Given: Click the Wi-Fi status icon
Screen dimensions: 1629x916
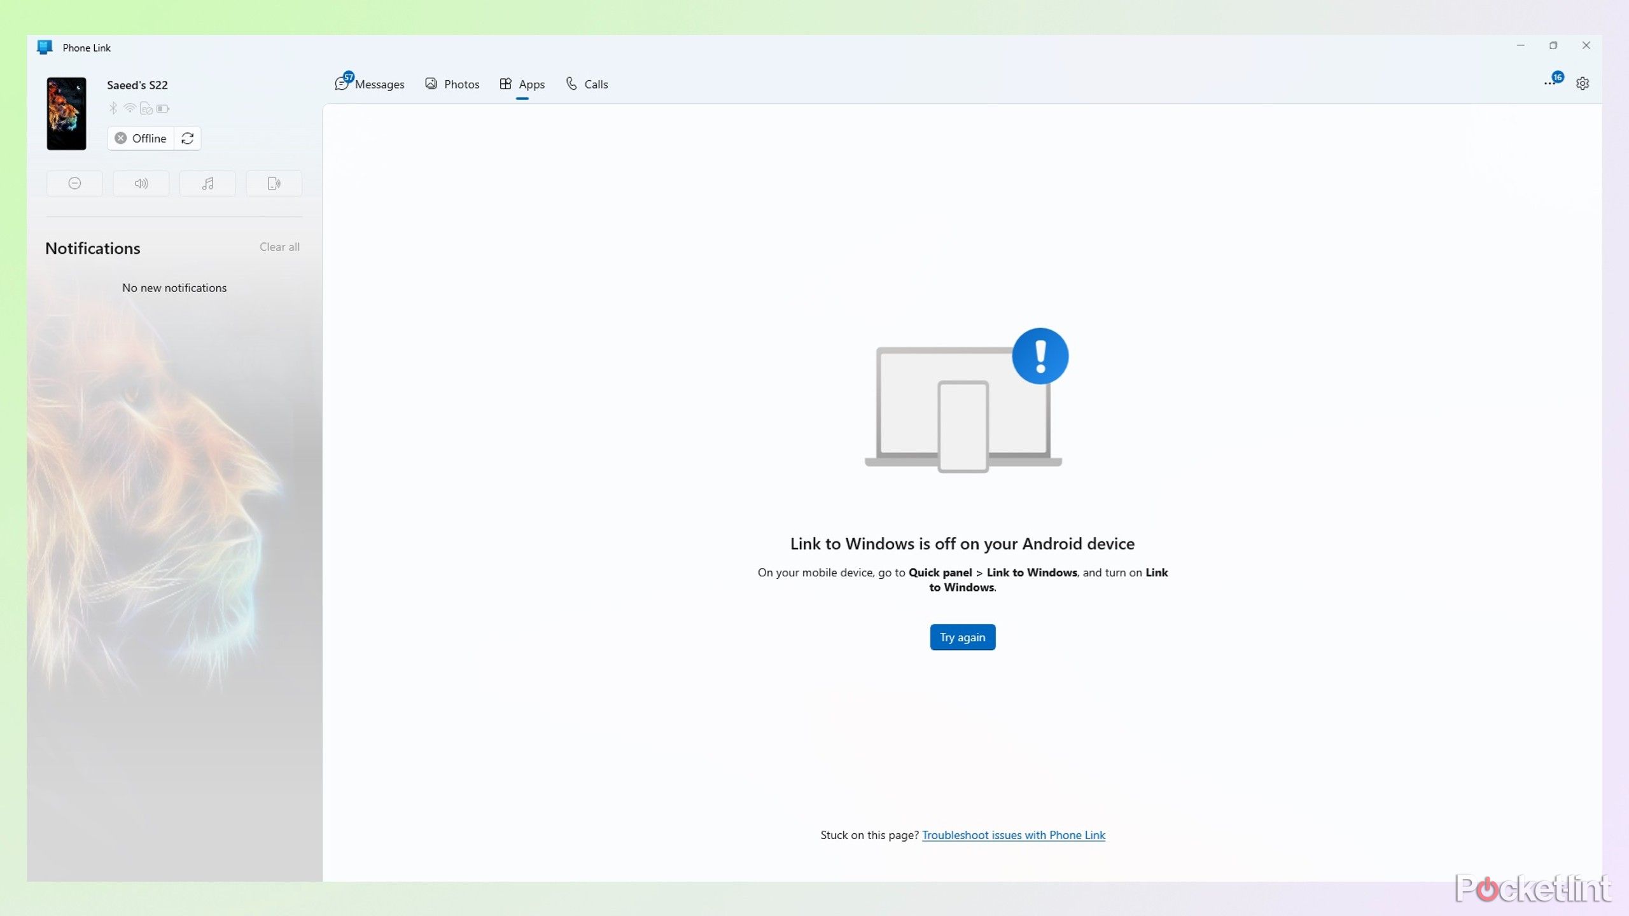Looking at the screenshot, I should (x=130, y=108).
